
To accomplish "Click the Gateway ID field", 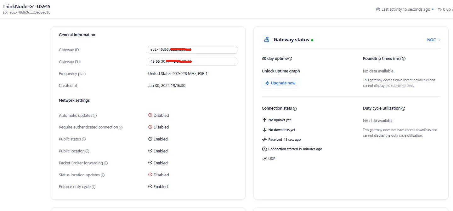I will click(192, 50).
